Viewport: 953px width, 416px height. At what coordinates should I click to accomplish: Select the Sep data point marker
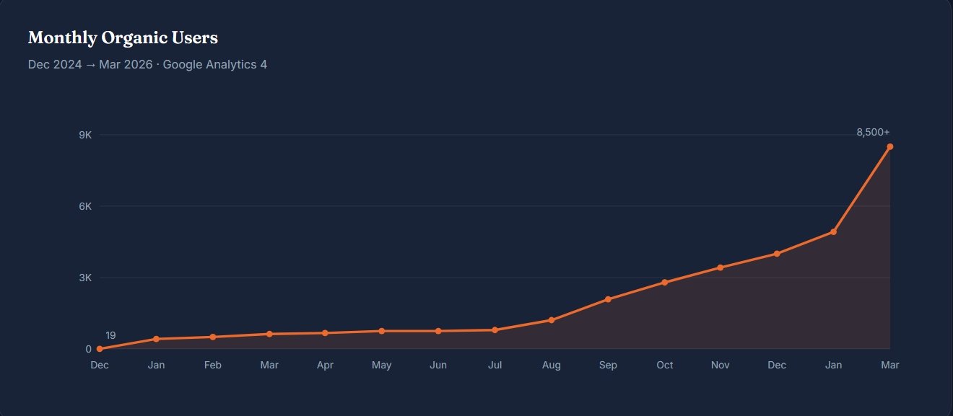coord(608,299)
